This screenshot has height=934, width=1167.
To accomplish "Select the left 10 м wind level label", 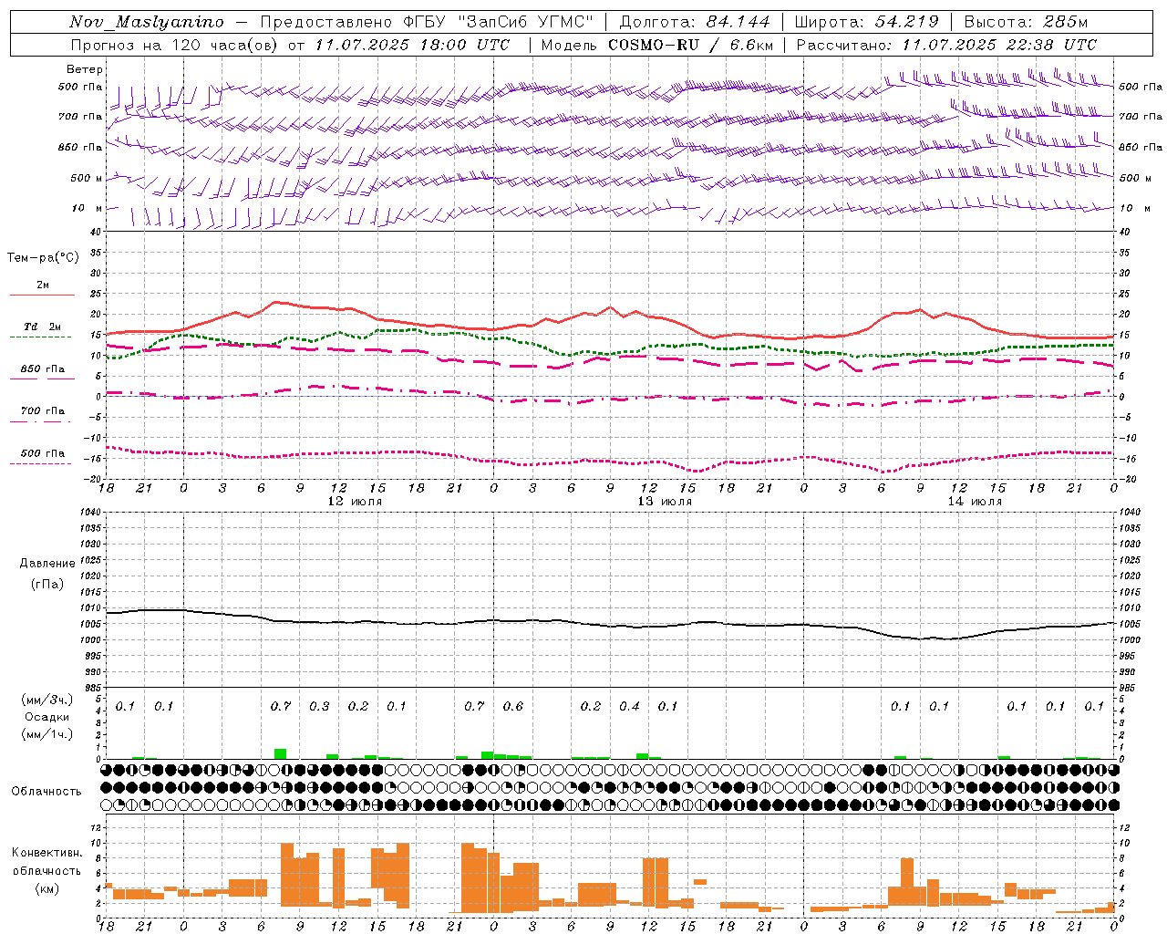I will pos(88,208).
